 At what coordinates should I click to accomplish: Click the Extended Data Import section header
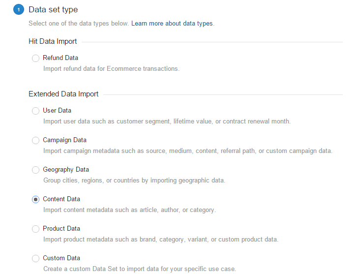63,94
